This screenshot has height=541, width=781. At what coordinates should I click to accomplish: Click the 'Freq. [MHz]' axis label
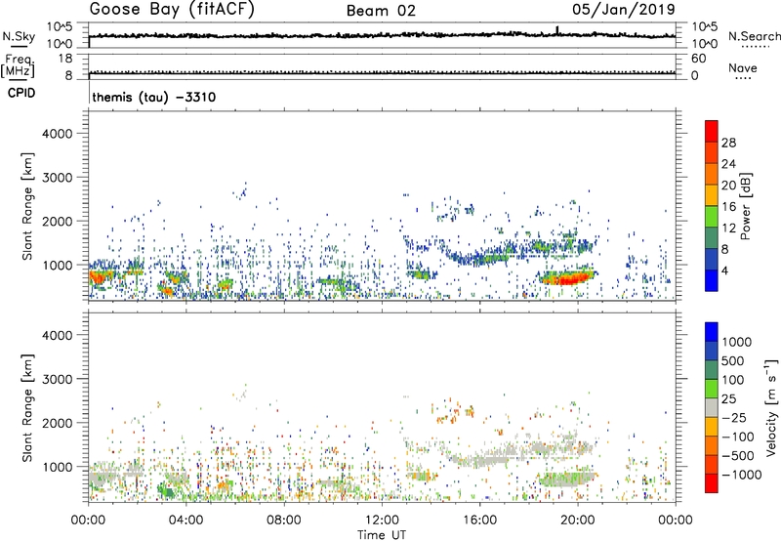(x=18, y=65)
